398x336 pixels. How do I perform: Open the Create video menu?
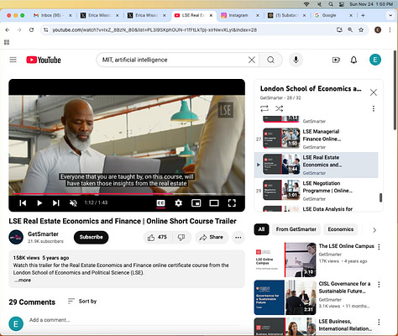tap(336, 60)
